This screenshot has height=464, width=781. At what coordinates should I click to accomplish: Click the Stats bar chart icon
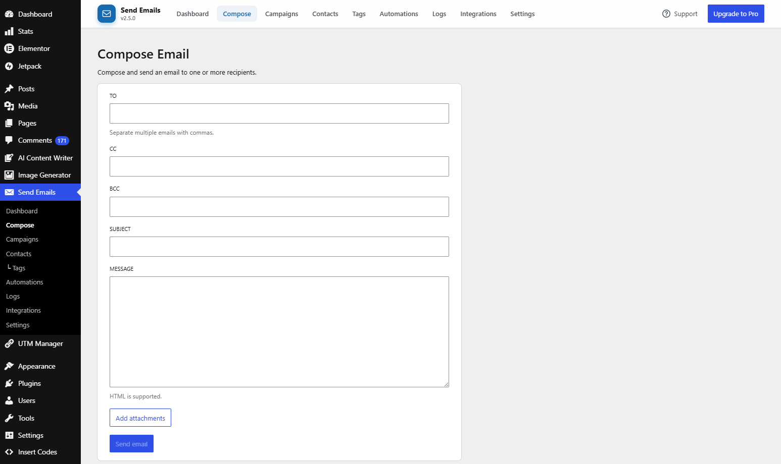coord(9,31)
